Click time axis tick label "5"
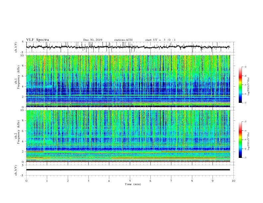The width and height of the screenshot is (263, 203). (130, 181)
